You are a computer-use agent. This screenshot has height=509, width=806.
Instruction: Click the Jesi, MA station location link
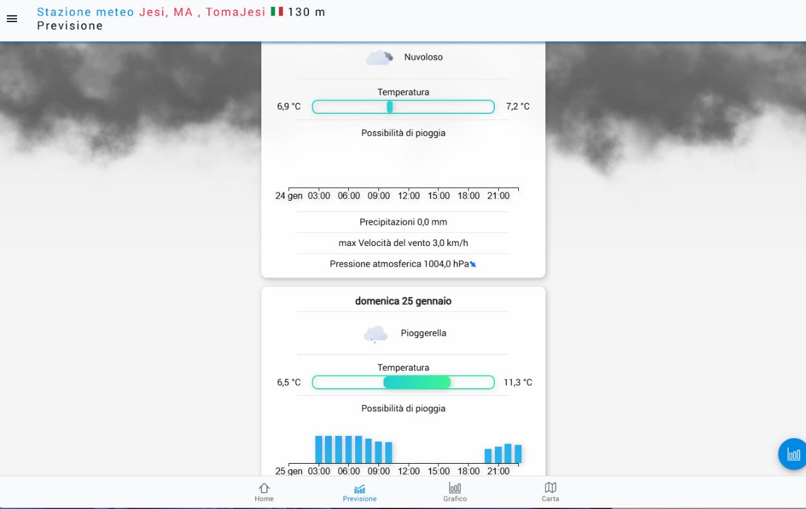click(x=166, y=12)
